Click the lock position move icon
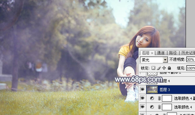 (x=164, y=68)
